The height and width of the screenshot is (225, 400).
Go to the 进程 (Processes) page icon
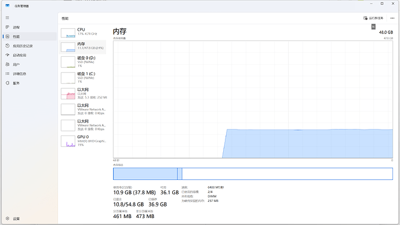tap(8, 27)
